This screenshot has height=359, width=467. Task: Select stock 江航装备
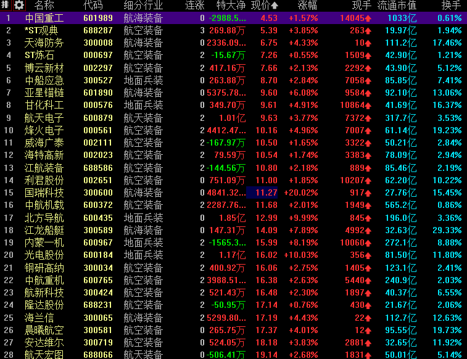(x=44, y=168)
